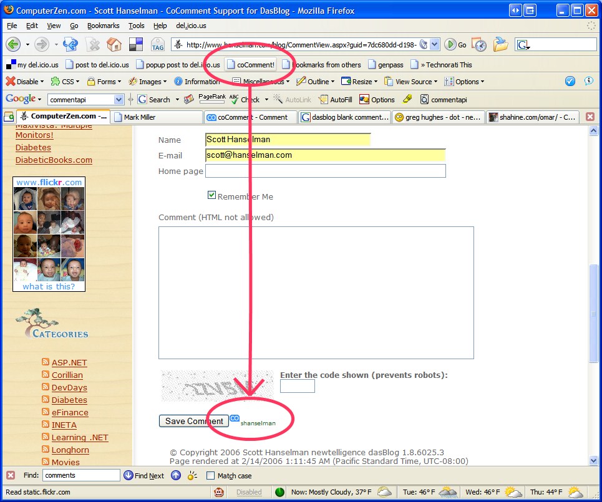
Task: Click the coComment! bookmarklet
Action: point(251,64)
